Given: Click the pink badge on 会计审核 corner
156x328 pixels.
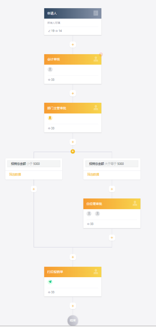Looking at the screenshot, I should (x=101, y=54).
